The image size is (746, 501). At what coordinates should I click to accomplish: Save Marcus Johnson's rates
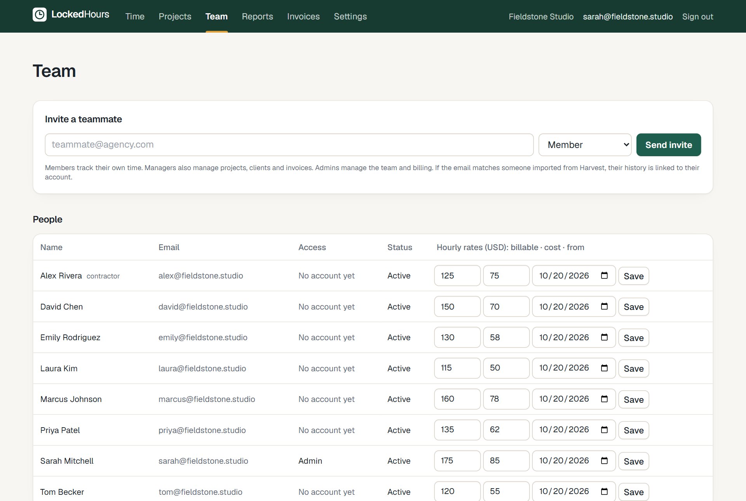634,399
